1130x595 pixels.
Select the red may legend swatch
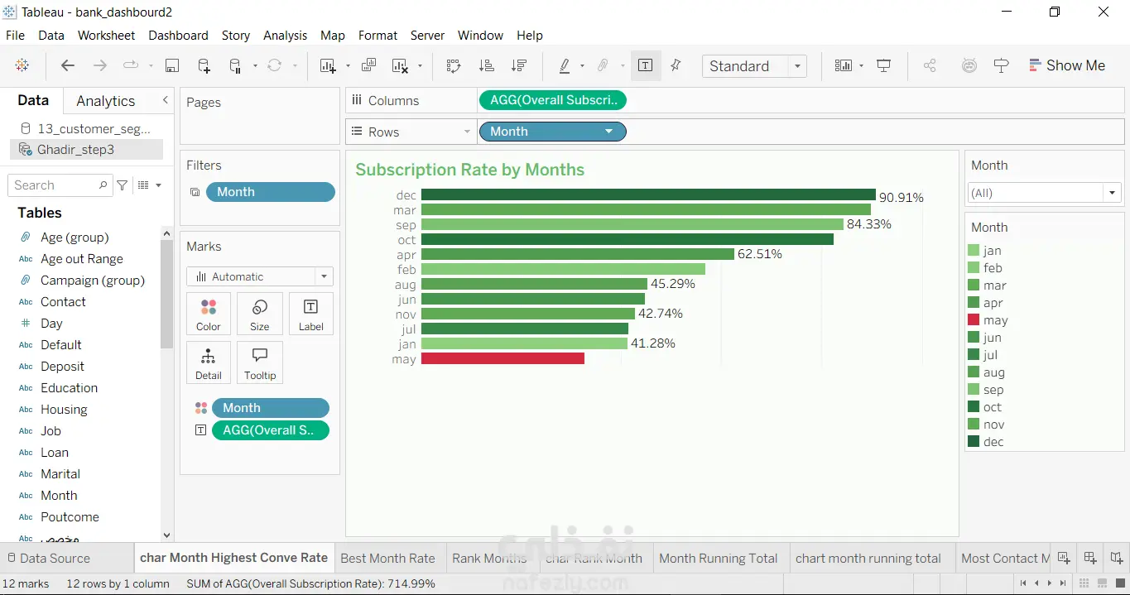click(x=974, y=320)
